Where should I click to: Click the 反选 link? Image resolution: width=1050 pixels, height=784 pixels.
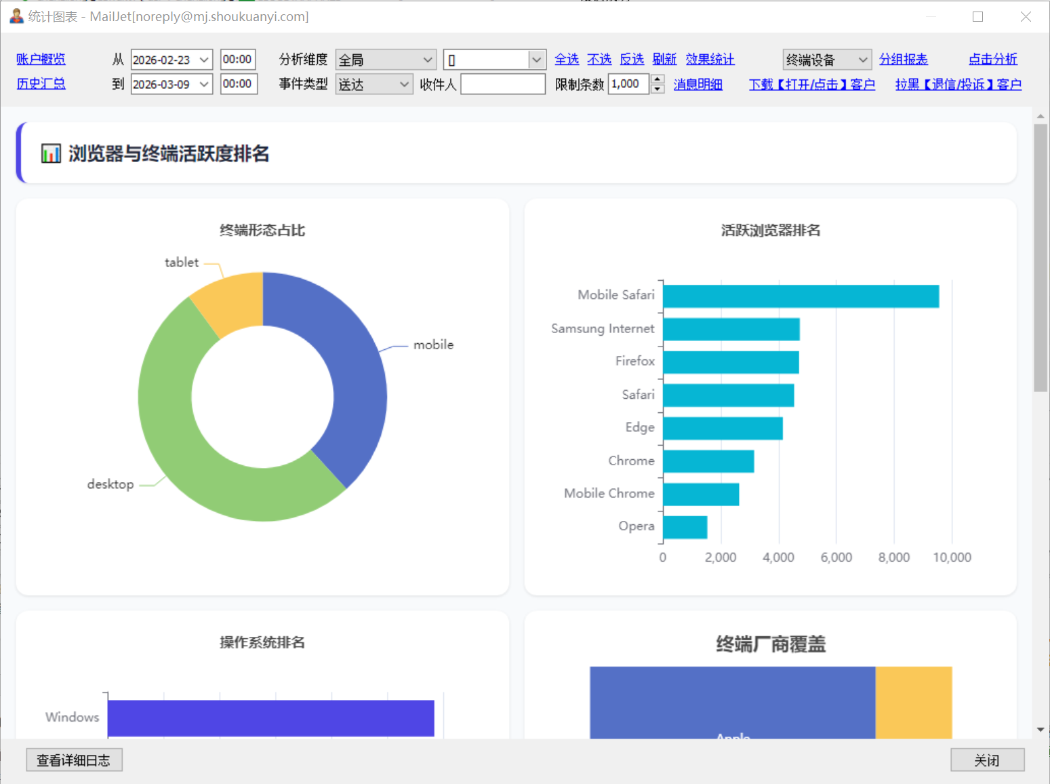632,60
